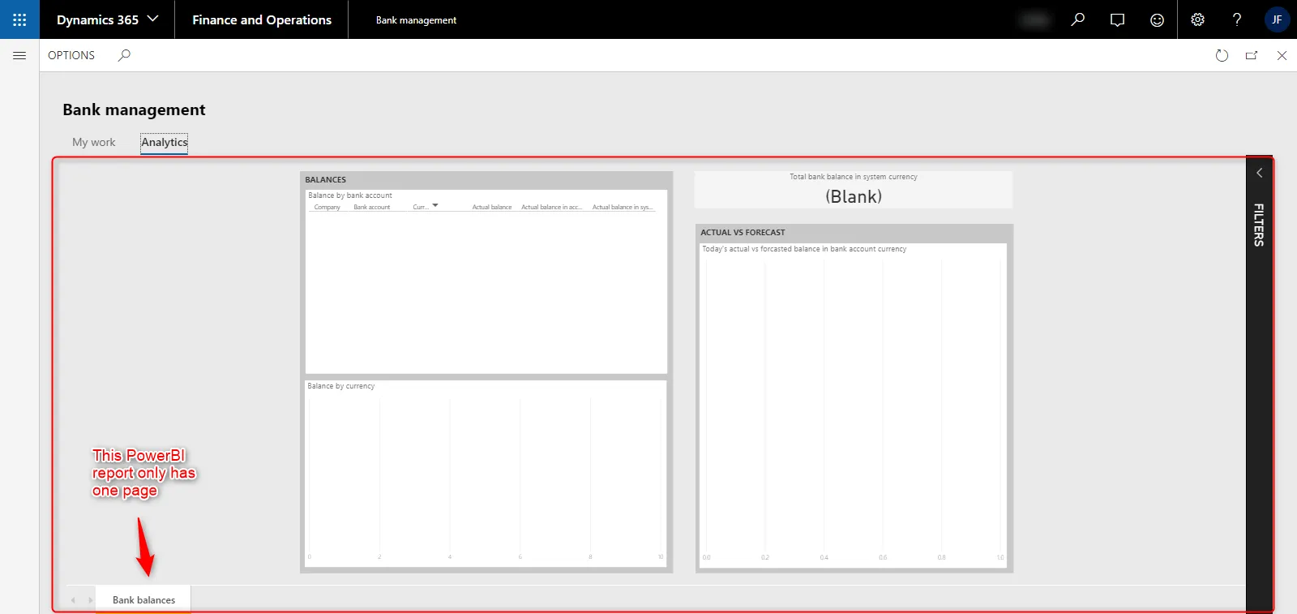Send feedback with the smiley icon
The width and height of the screenshot is (1297, 614).
(1157, 19)
